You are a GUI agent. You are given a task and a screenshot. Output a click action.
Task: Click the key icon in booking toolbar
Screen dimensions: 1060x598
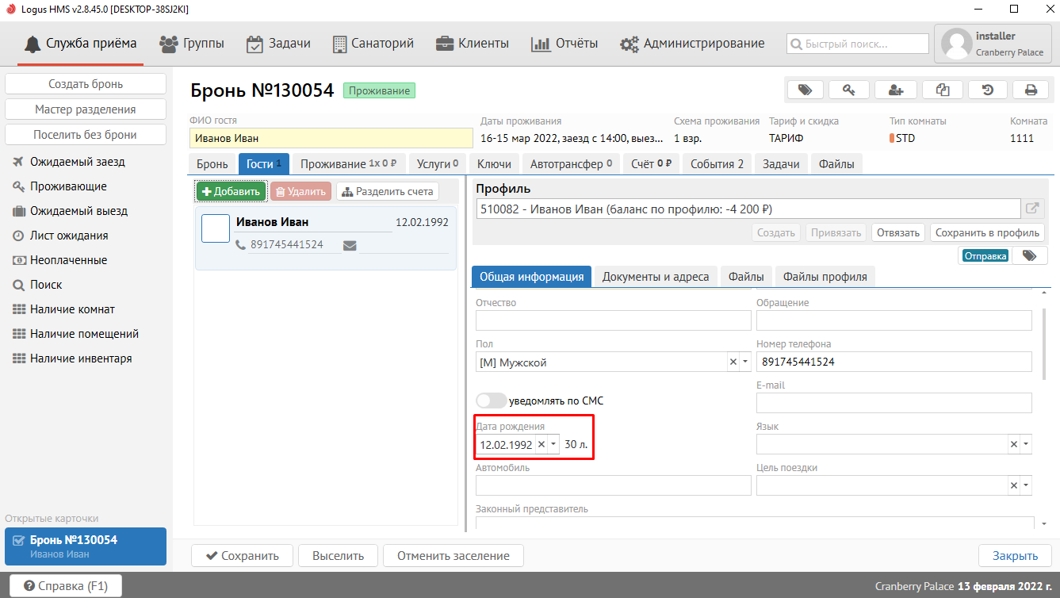[x=849, y=90]
